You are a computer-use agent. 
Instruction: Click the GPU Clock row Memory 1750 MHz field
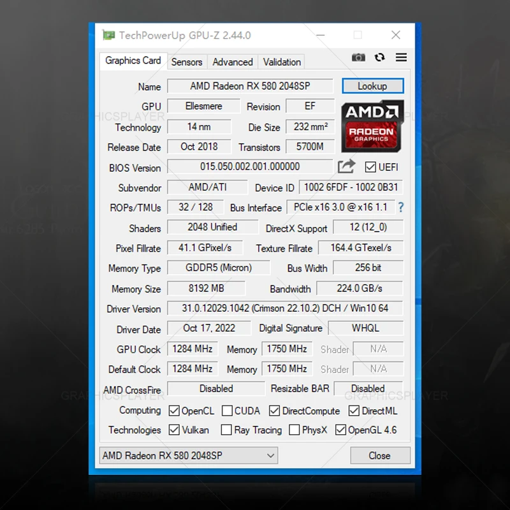pos(287,349)
